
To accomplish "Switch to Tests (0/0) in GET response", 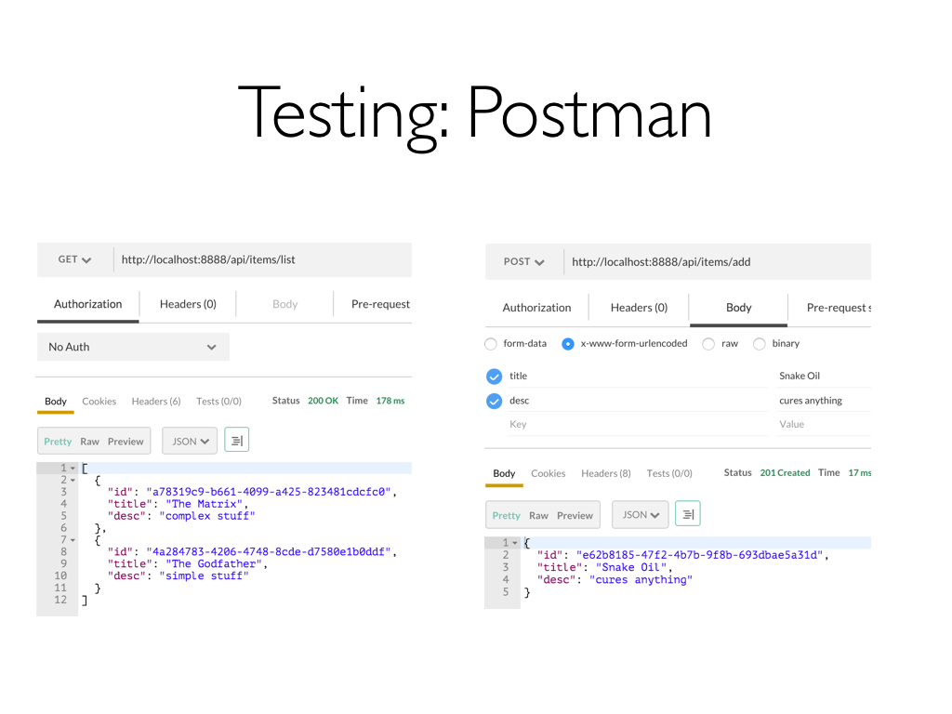I will tap(218, 402).
